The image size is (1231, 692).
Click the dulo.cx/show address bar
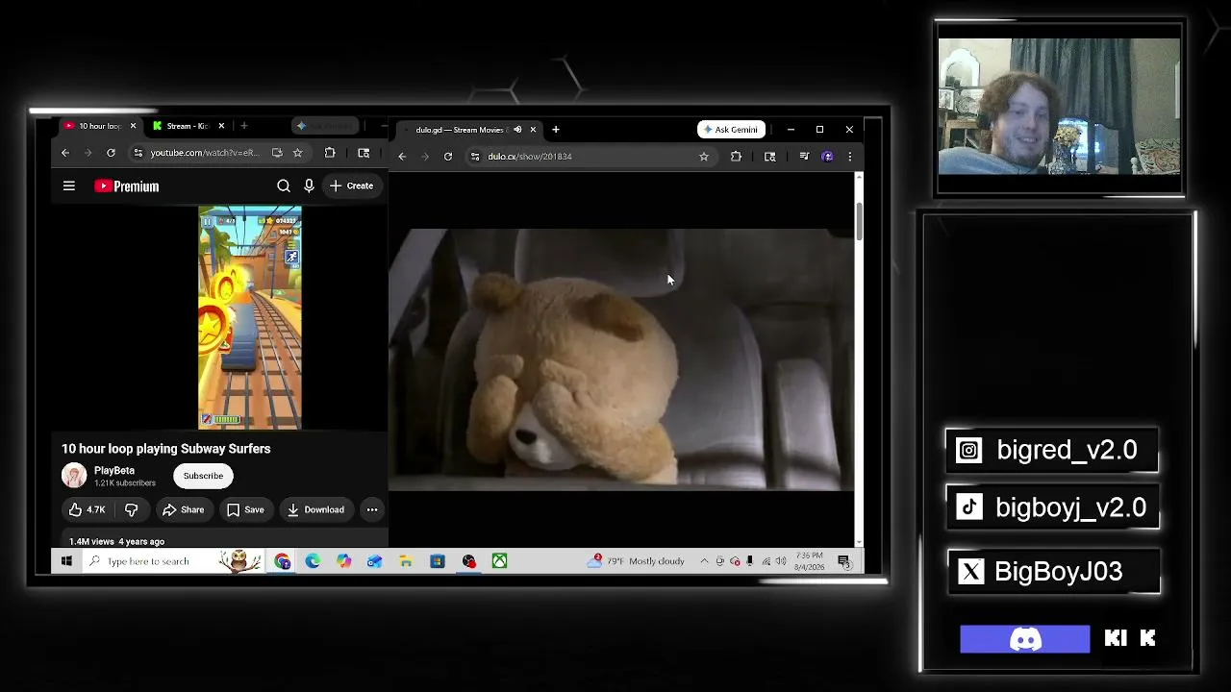590,157
